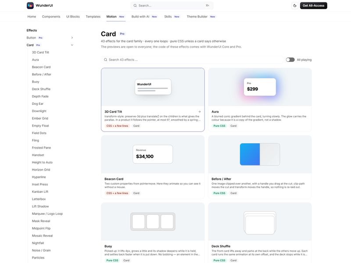The height and width of the screenshot is (263, 351).
Task: Select Handset in the sidebar
Action: [x=38, y=155]
